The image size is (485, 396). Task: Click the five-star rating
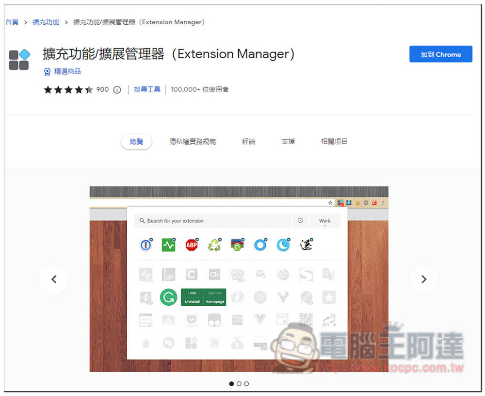68,90
